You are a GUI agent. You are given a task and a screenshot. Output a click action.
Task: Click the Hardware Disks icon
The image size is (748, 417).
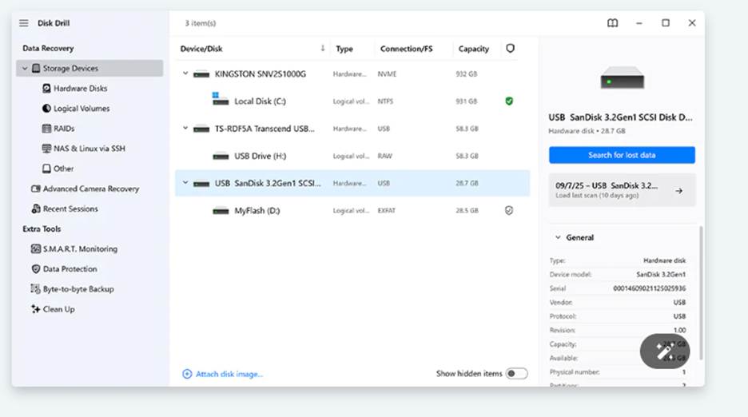46,88
